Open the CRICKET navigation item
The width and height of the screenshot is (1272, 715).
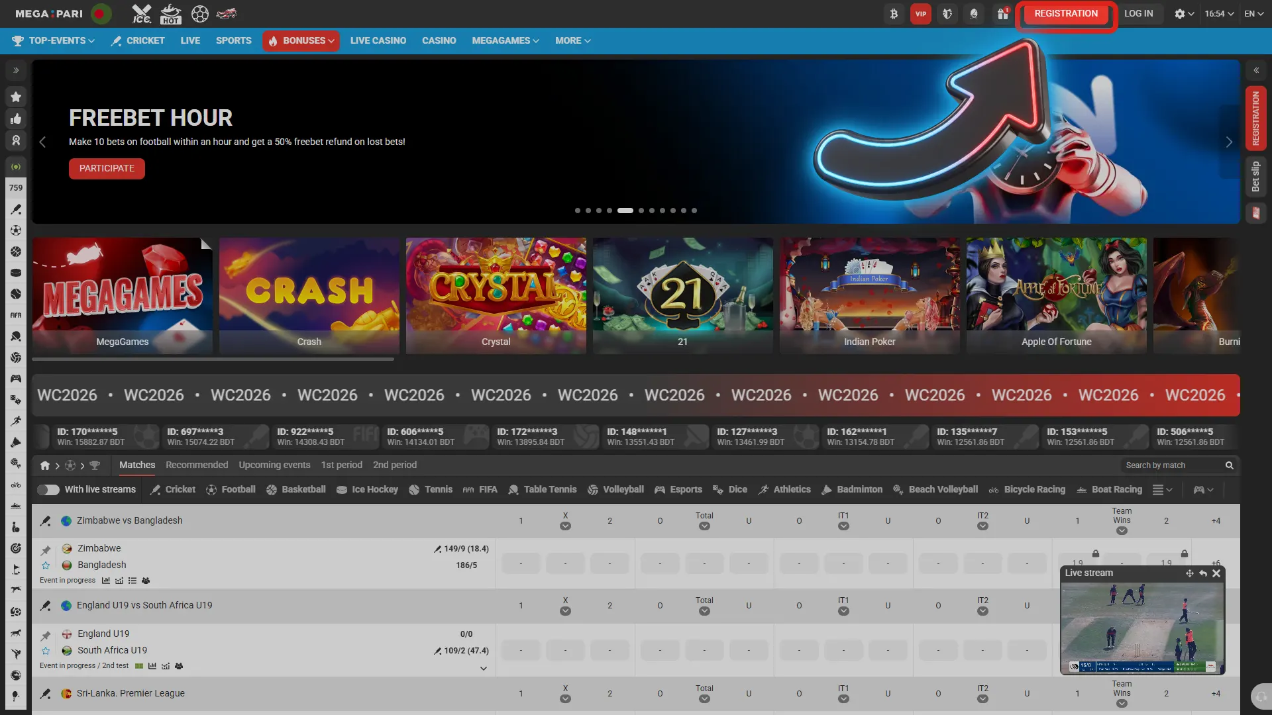pyautogui.click(x=138, y=41)
